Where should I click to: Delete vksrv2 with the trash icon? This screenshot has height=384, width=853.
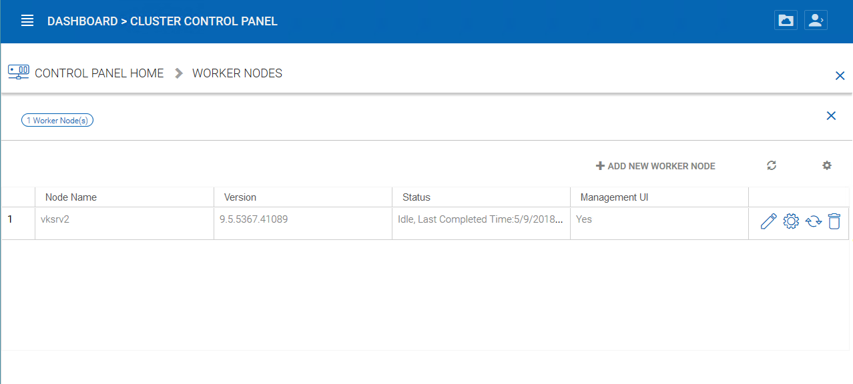(834, 221)
